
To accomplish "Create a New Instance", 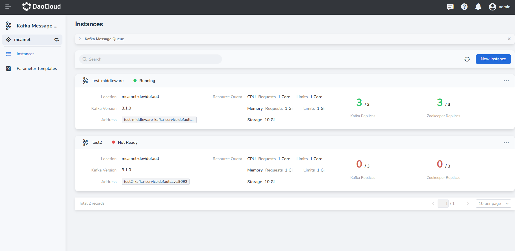I will pos(493,59).
